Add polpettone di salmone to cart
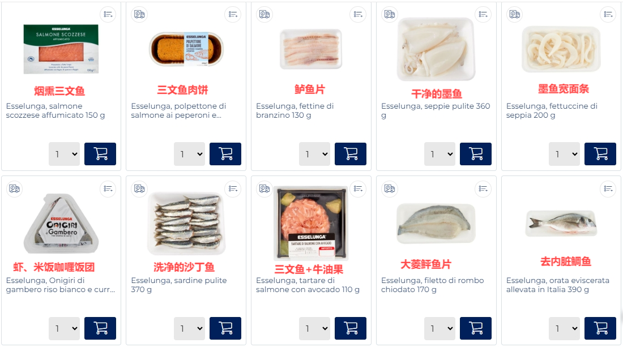 (x=225, y=153)
